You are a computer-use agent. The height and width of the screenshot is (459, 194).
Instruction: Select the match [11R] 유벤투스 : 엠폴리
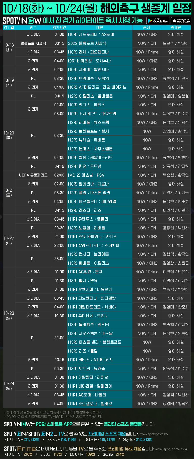pos(100,219)
